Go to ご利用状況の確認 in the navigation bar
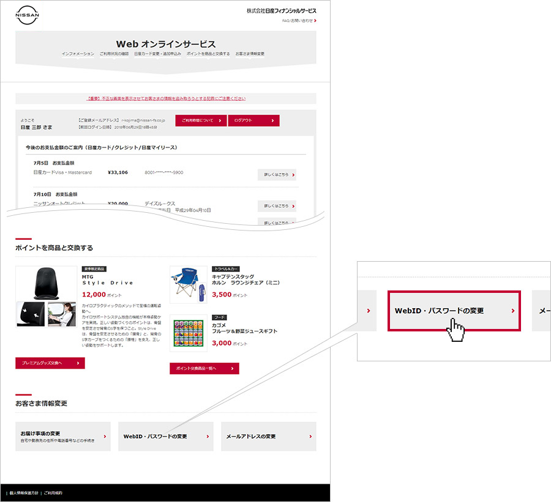Image resolution: width=551 pixels, height=502 pixels. point(114,54)
